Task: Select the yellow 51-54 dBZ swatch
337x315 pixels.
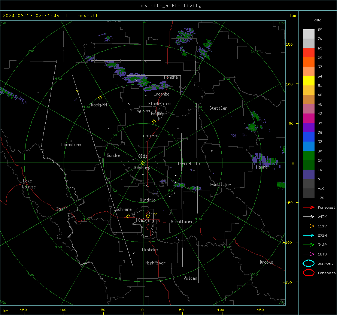Action: [x=309, y=81]
